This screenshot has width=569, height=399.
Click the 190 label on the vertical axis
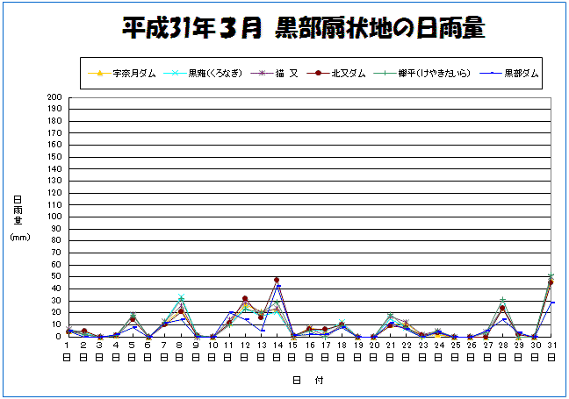pos(54,109)
